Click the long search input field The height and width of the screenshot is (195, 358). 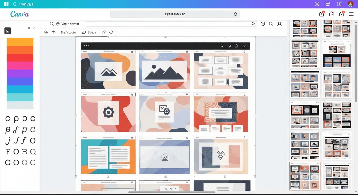pyautogui.click(x=169, y=24)
